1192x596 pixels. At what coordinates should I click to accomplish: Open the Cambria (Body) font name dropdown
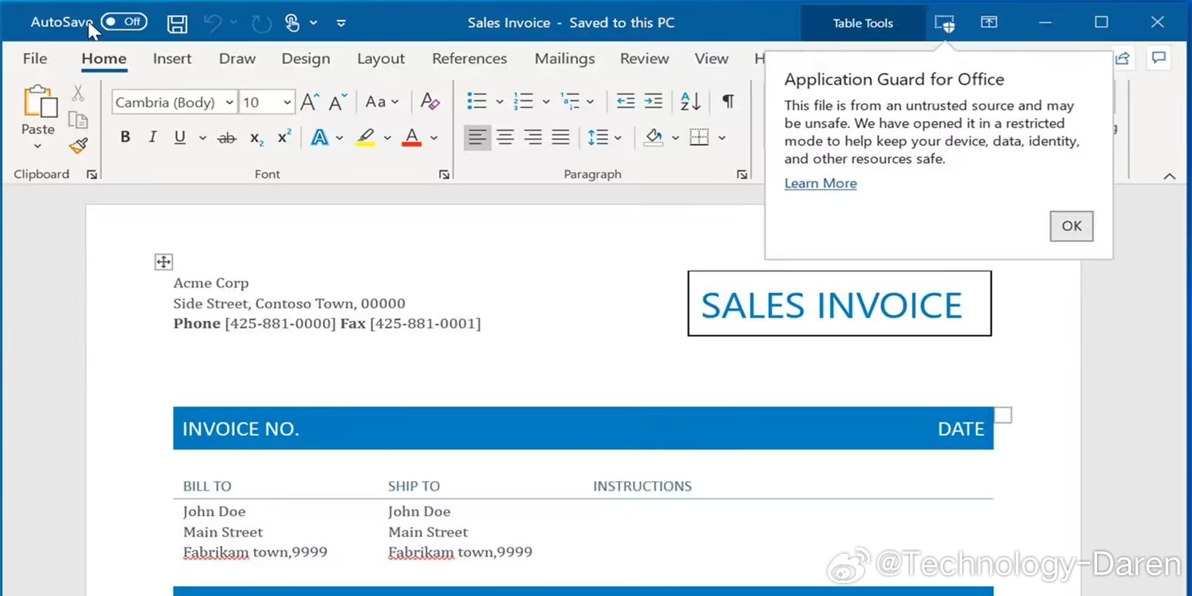coord(229,103)
